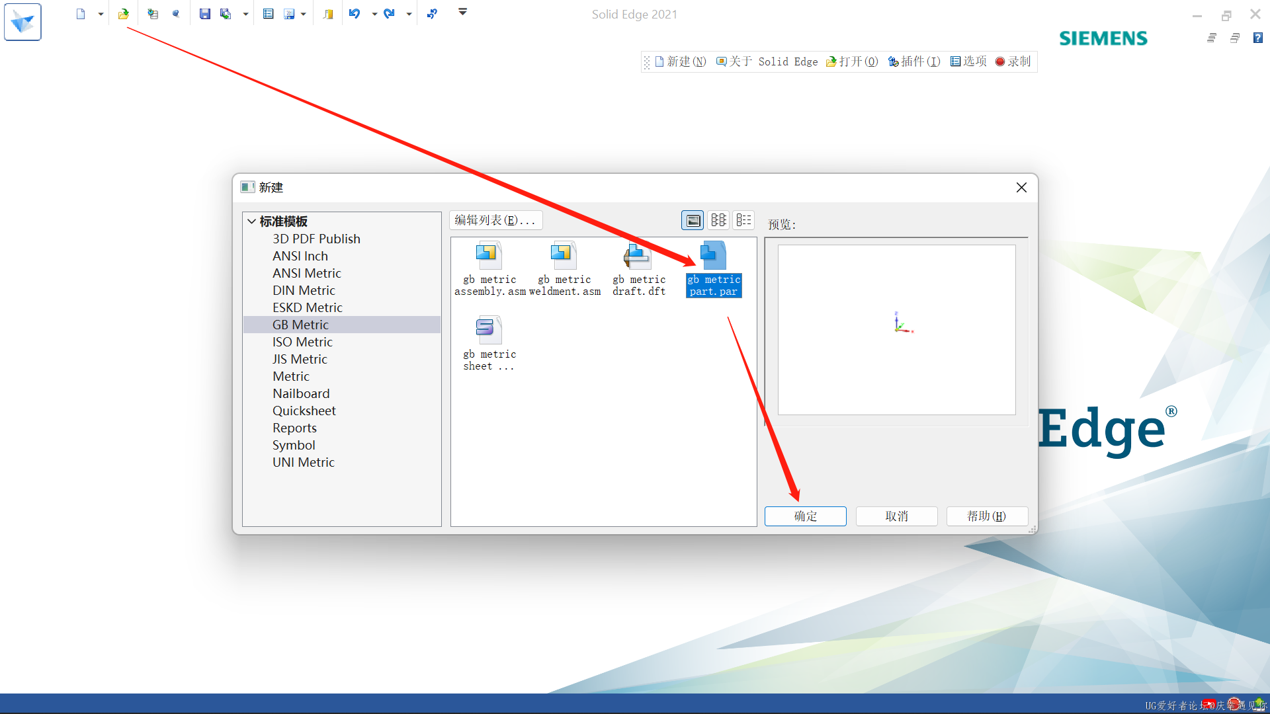Open the Customize Quick Access Toolbar dropdown
The width and height of the screenshot is (1270, 714).
463,12
